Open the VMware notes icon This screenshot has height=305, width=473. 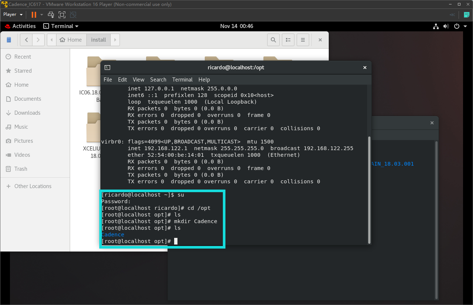pyautogui.click(x=467, y=15)
